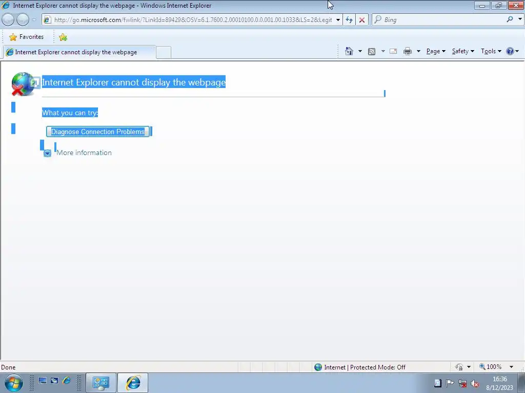Image resolution: width=525 pixels, height=393 pixels.
Task: Click the Bing search box
Action: pyautogui.click(x=439, y=20)
